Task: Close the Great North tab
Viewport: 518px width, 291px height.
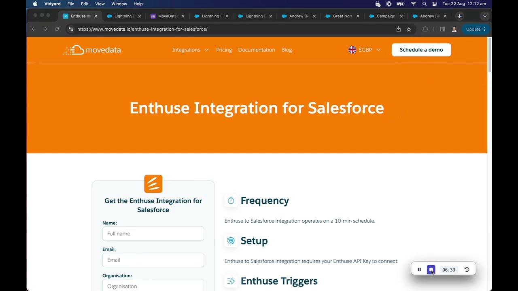Action: tap(358, 16)
